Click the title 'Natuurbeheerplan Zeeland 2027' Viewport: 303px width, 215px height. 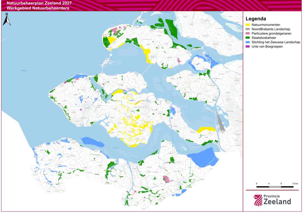pyautogui.click(x=39, y=3)
